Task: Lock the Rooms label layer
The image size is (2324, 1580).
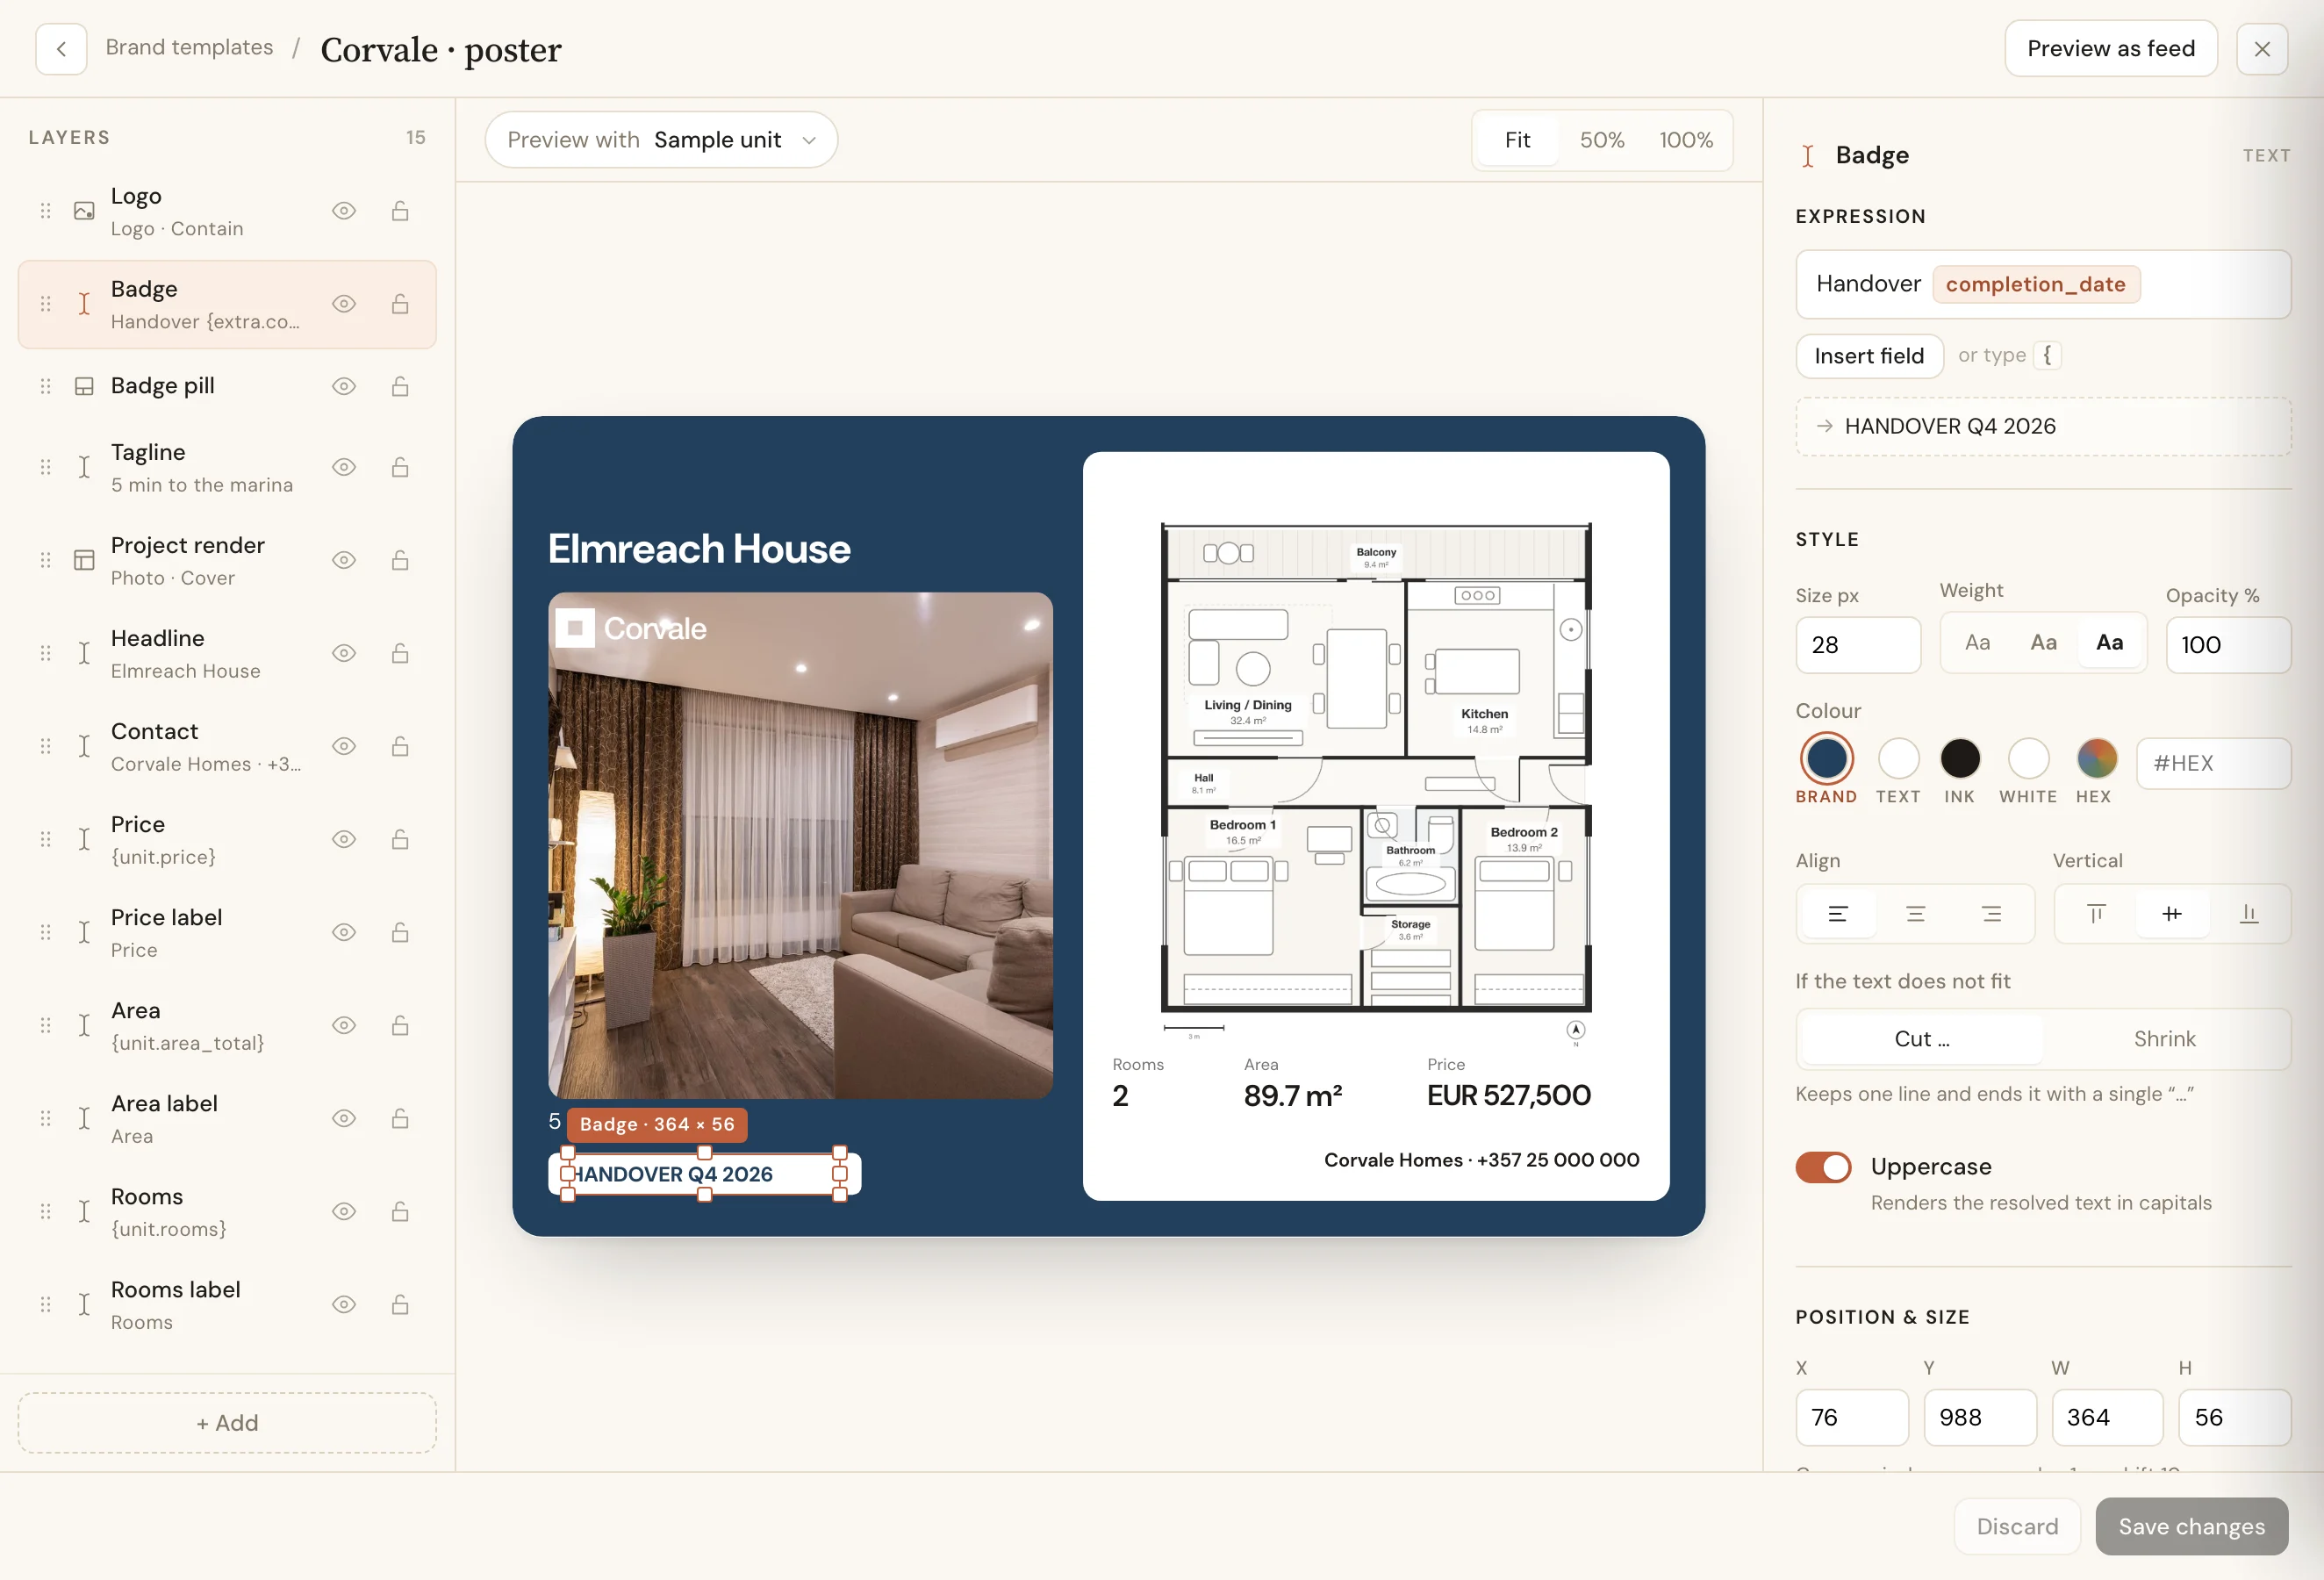Action: 400,1304
